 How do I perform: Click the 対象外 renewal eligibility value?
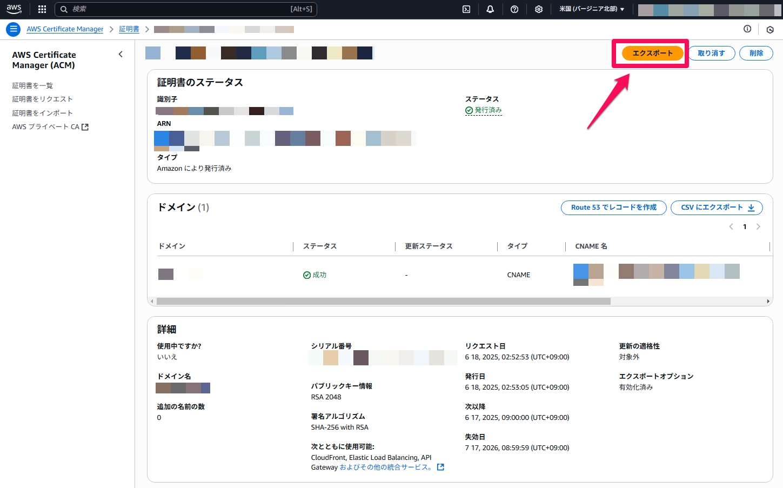(629, 357)
